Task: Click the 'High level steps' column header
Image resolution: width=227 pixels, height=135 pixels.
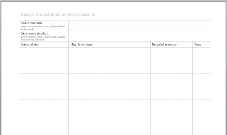Action: (81, 44)
